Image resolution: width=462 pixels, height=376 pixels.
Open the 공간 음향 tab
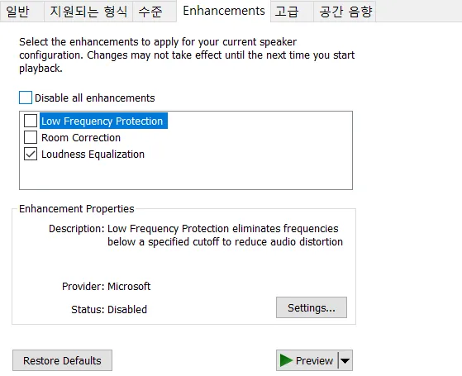point(345,12)
